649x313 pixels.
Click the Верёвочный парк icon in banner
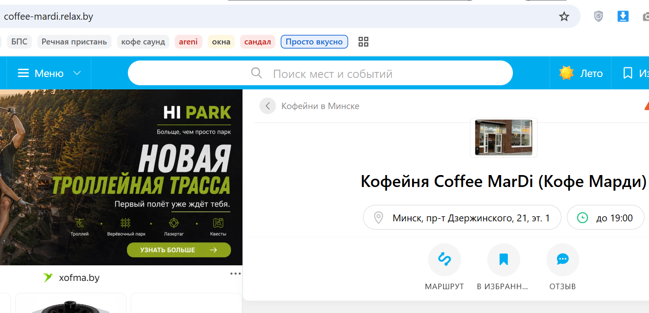[126, 223]
